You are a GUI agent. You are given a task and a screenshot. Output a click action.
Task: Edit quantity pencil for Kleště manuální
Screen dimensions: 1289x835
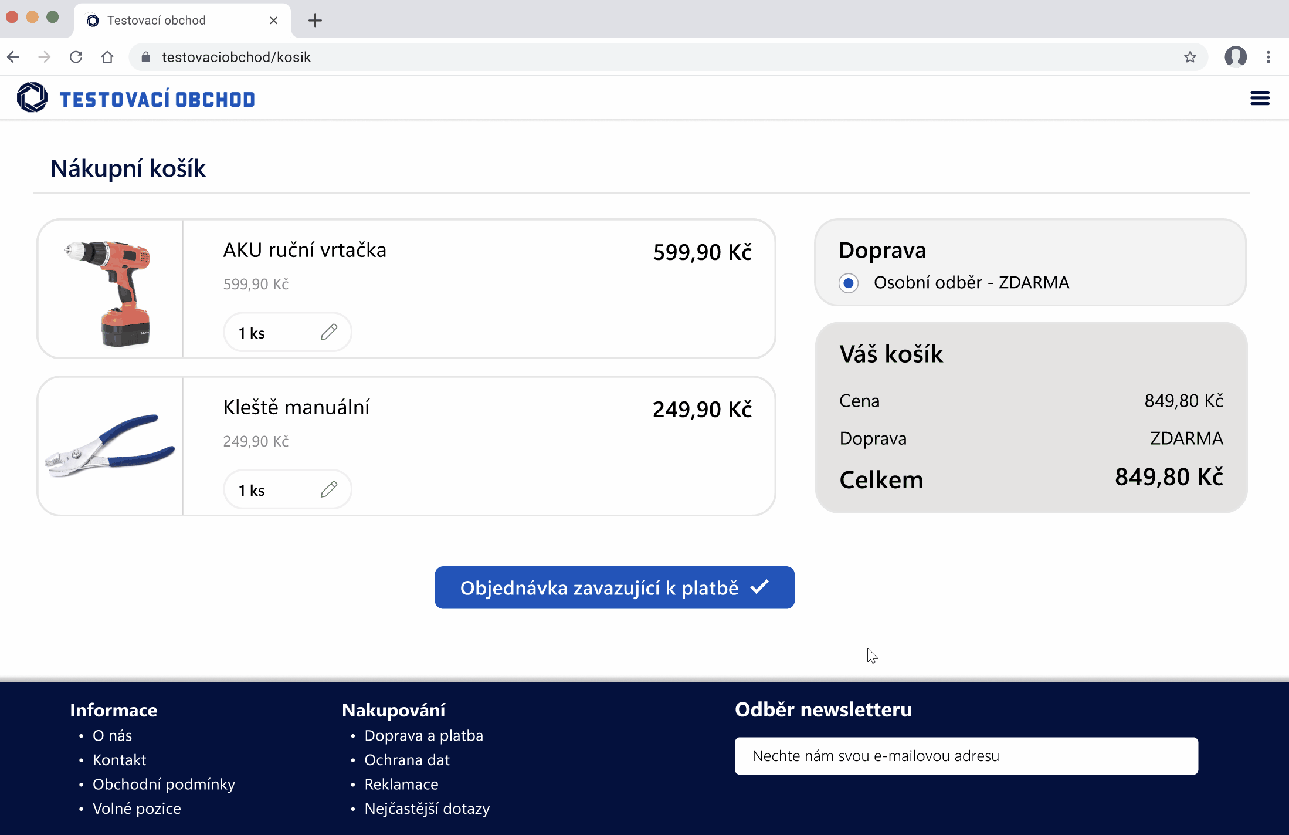[329, 489]
